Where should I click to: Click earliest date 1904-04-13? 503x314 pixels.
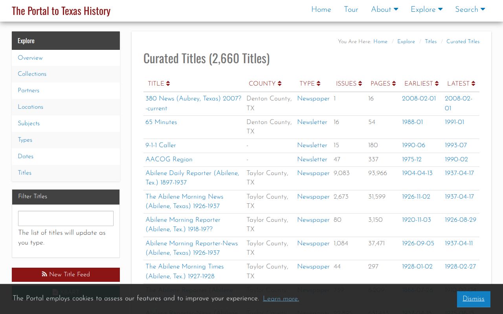coord(417,173)
